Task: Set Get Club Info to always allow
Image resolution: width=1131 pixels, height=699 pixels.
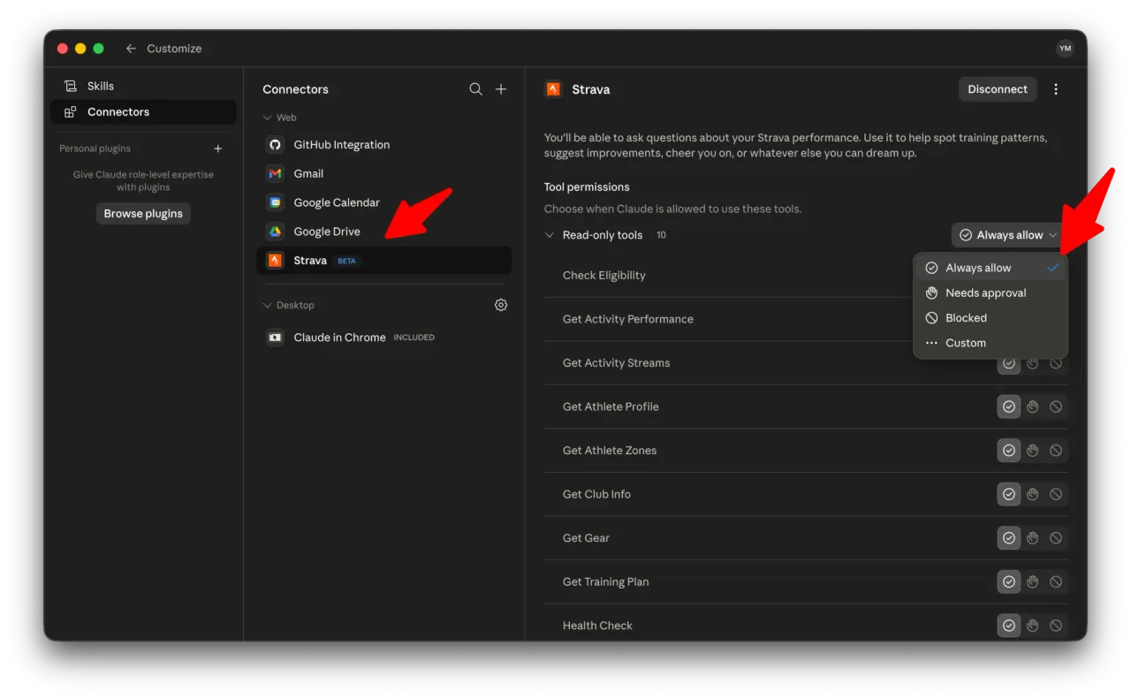Action: point(1009,494)
